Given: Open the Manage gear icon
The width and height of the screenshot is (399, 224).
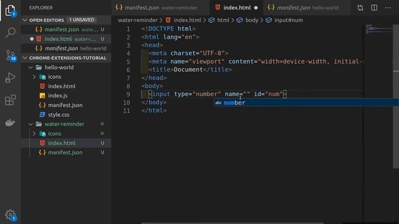Looking at the screenshot, I should tap(11, 215).
